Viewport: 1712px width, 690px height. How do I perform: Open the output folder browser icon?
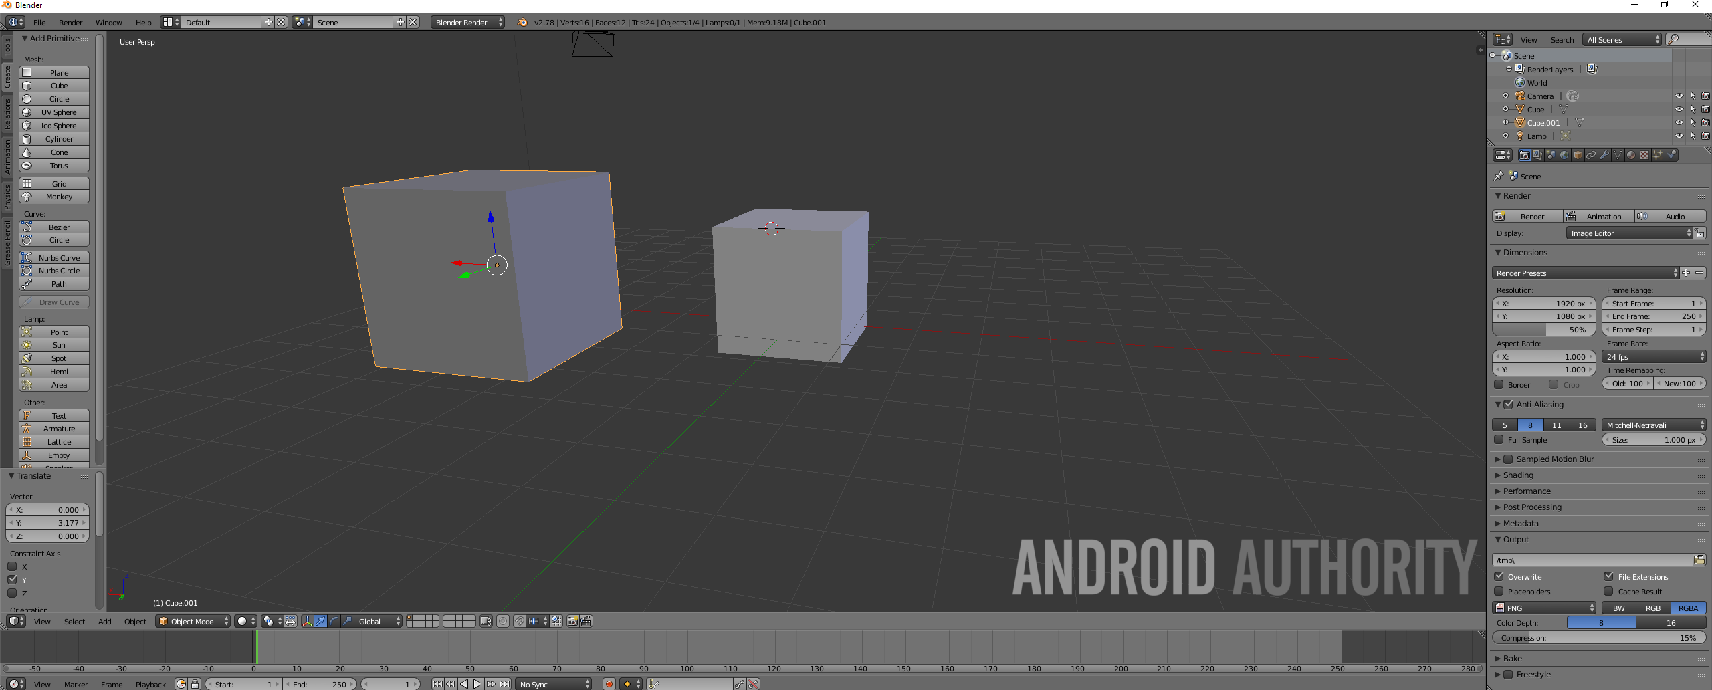point(1699,560)
